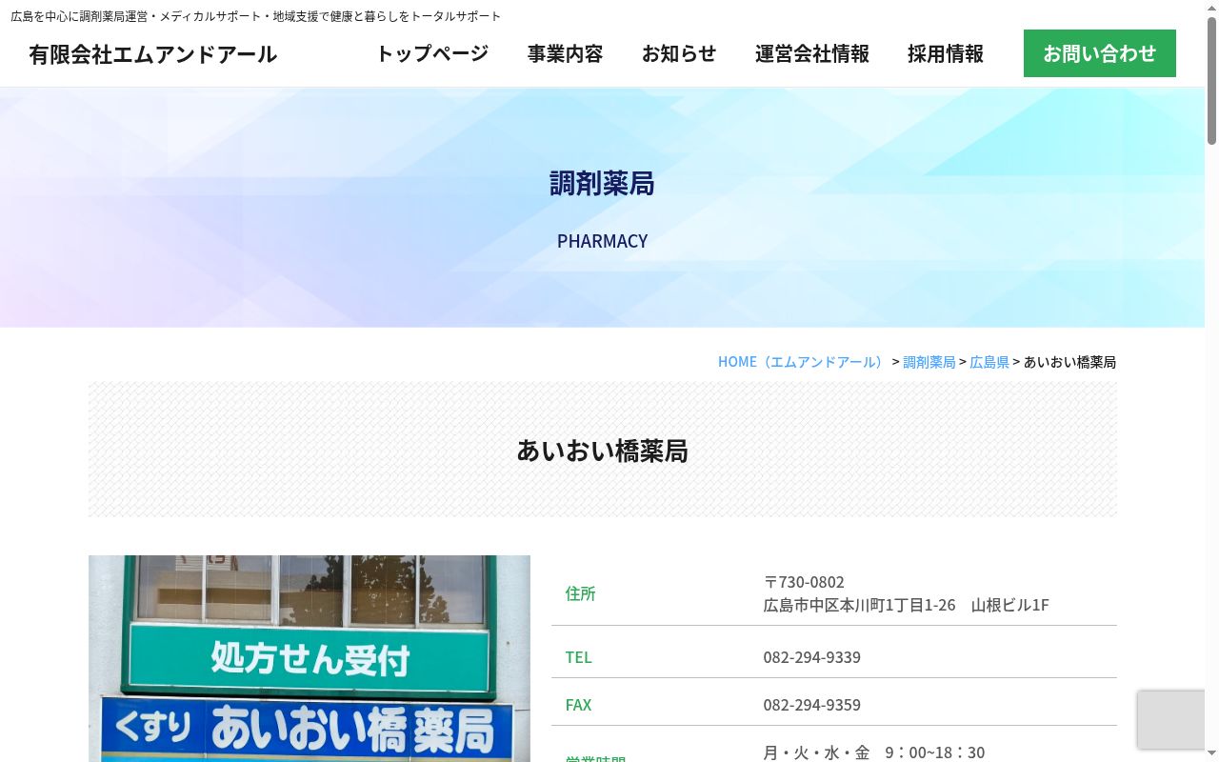Click the あいおい橋薬局 page heading
The height and width of the screenshot is (762, 1219).
(x=603, y=451)
